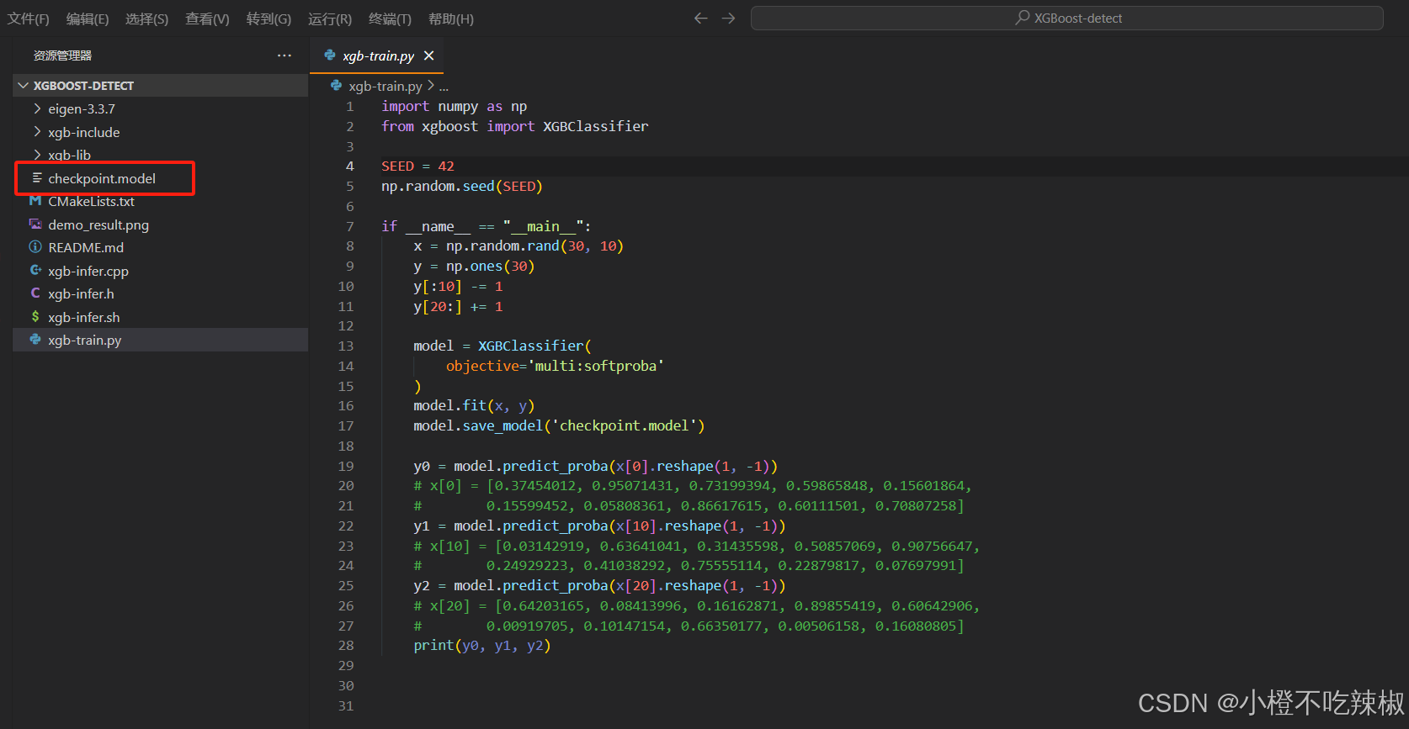Image resolution: width=1409 pixels, height=729 pixels.
Task: Click the image icon of demo_result.png
Action: click(x=35, y=225)
